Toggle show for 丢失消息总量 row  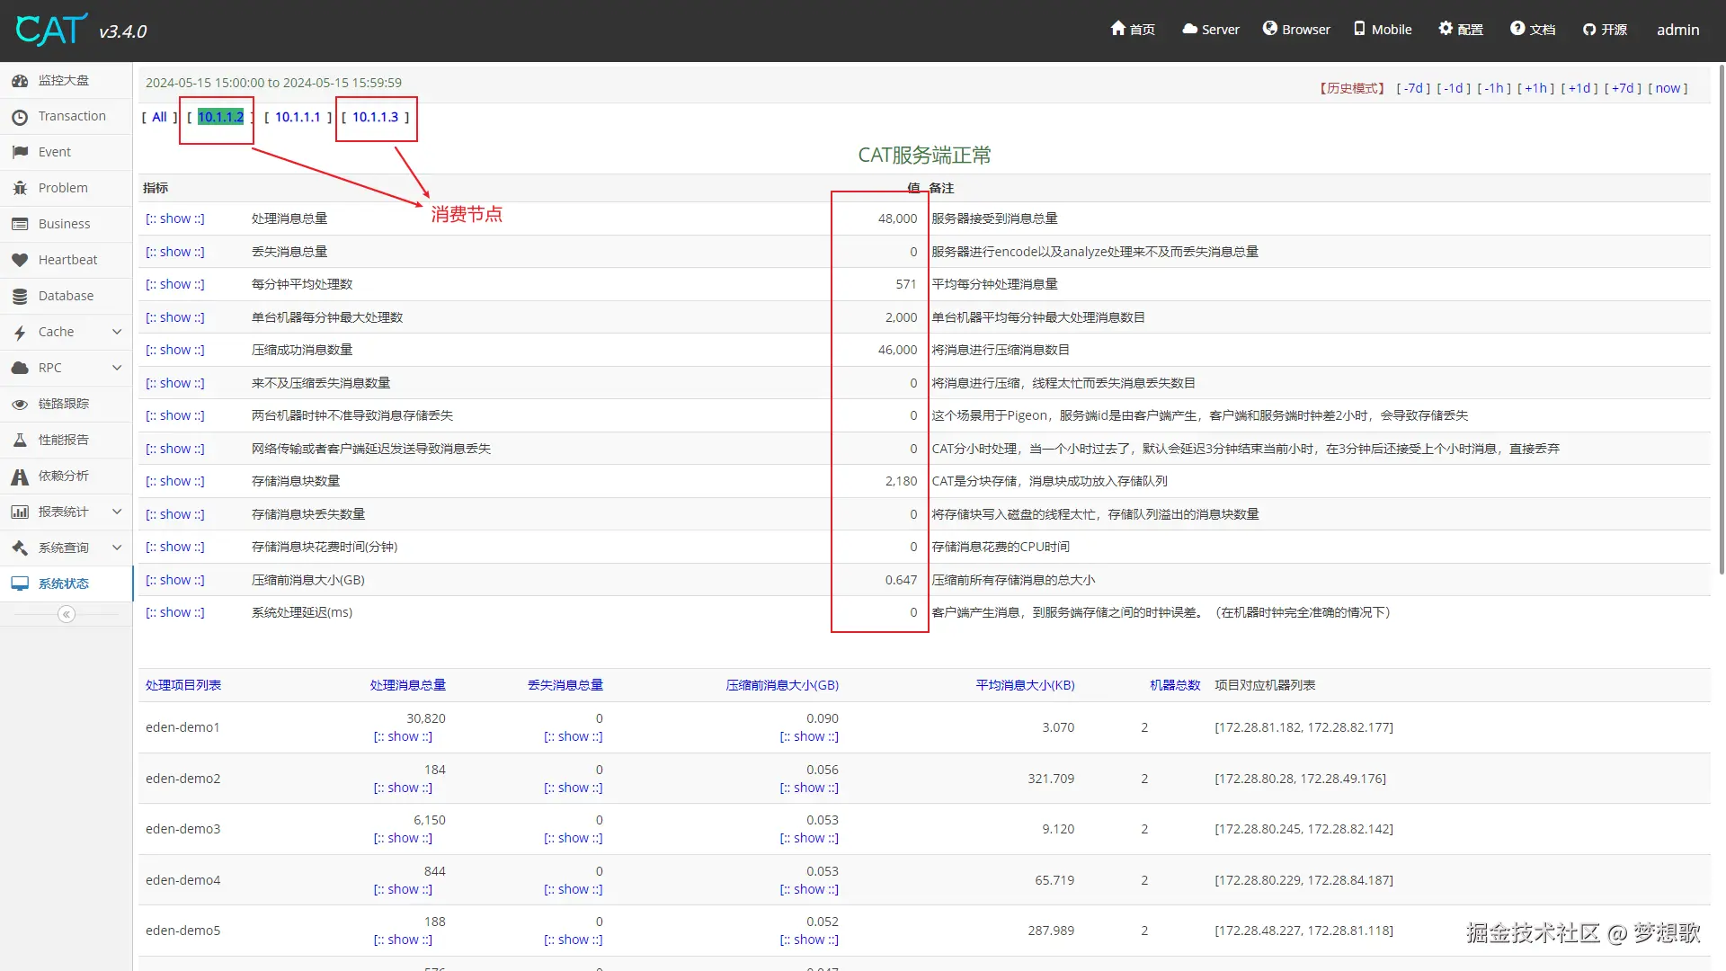pyautogui.click(x=175, y=252)
